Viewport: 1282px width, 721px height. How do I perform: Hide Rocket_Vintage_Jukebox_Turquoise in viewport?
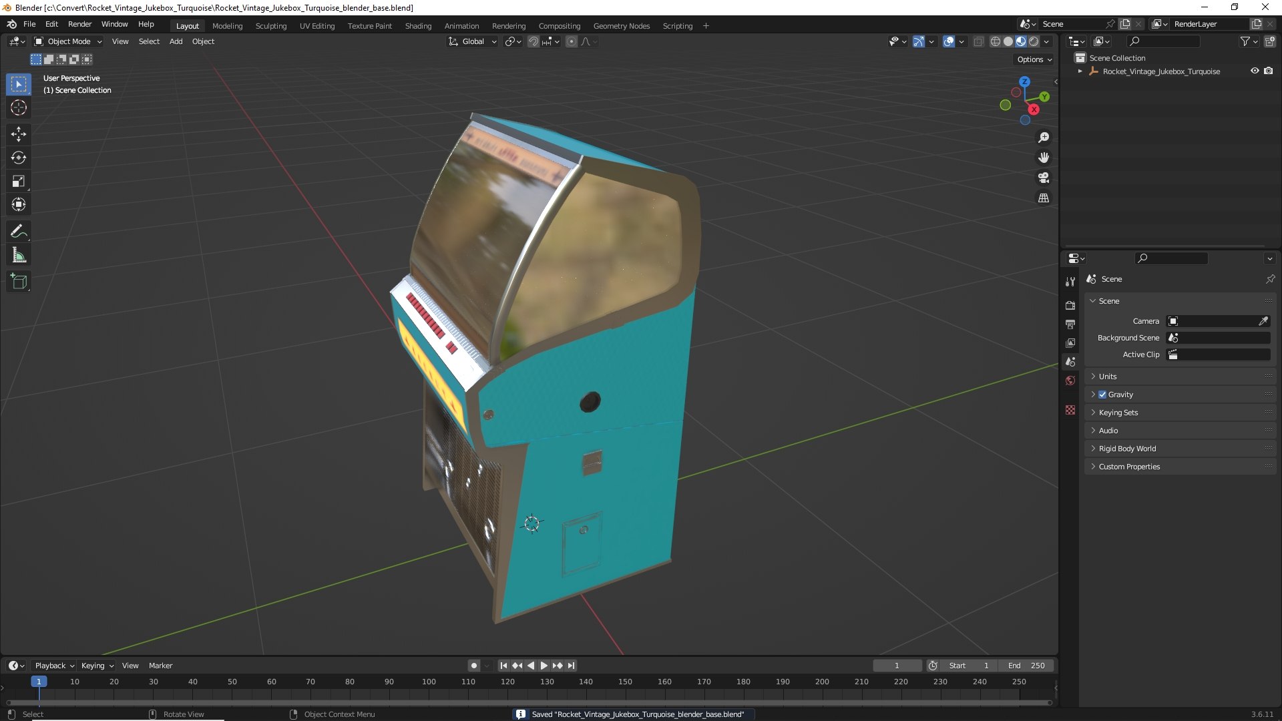coord(1255,71)
